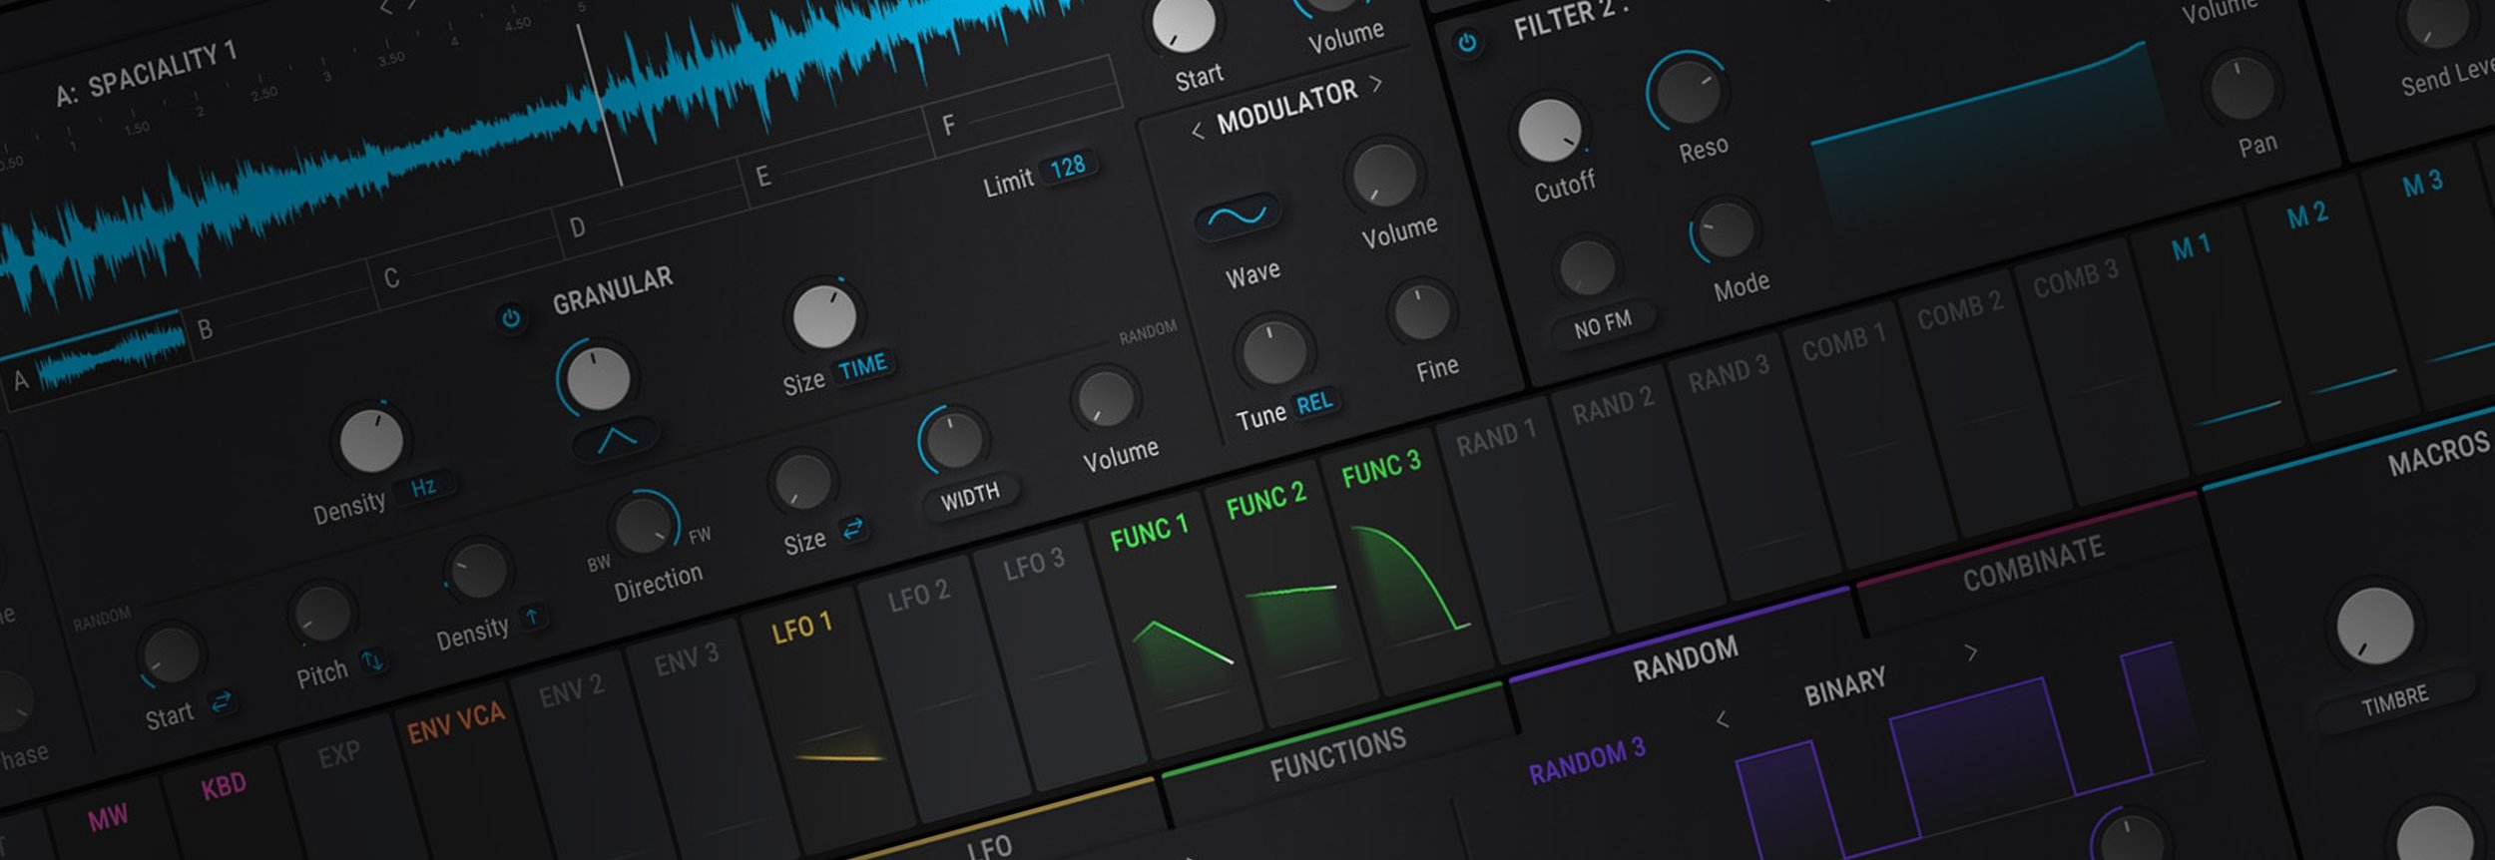Screen dimensions: 2495x860
Task: Click the random Density up arrow icon
Action: tap(532, 617)
